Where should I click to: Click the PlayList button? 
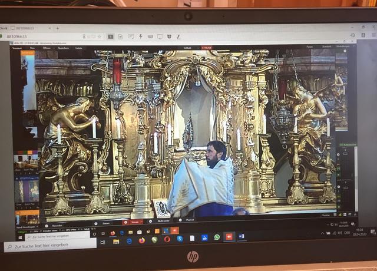tap(191, 220)
